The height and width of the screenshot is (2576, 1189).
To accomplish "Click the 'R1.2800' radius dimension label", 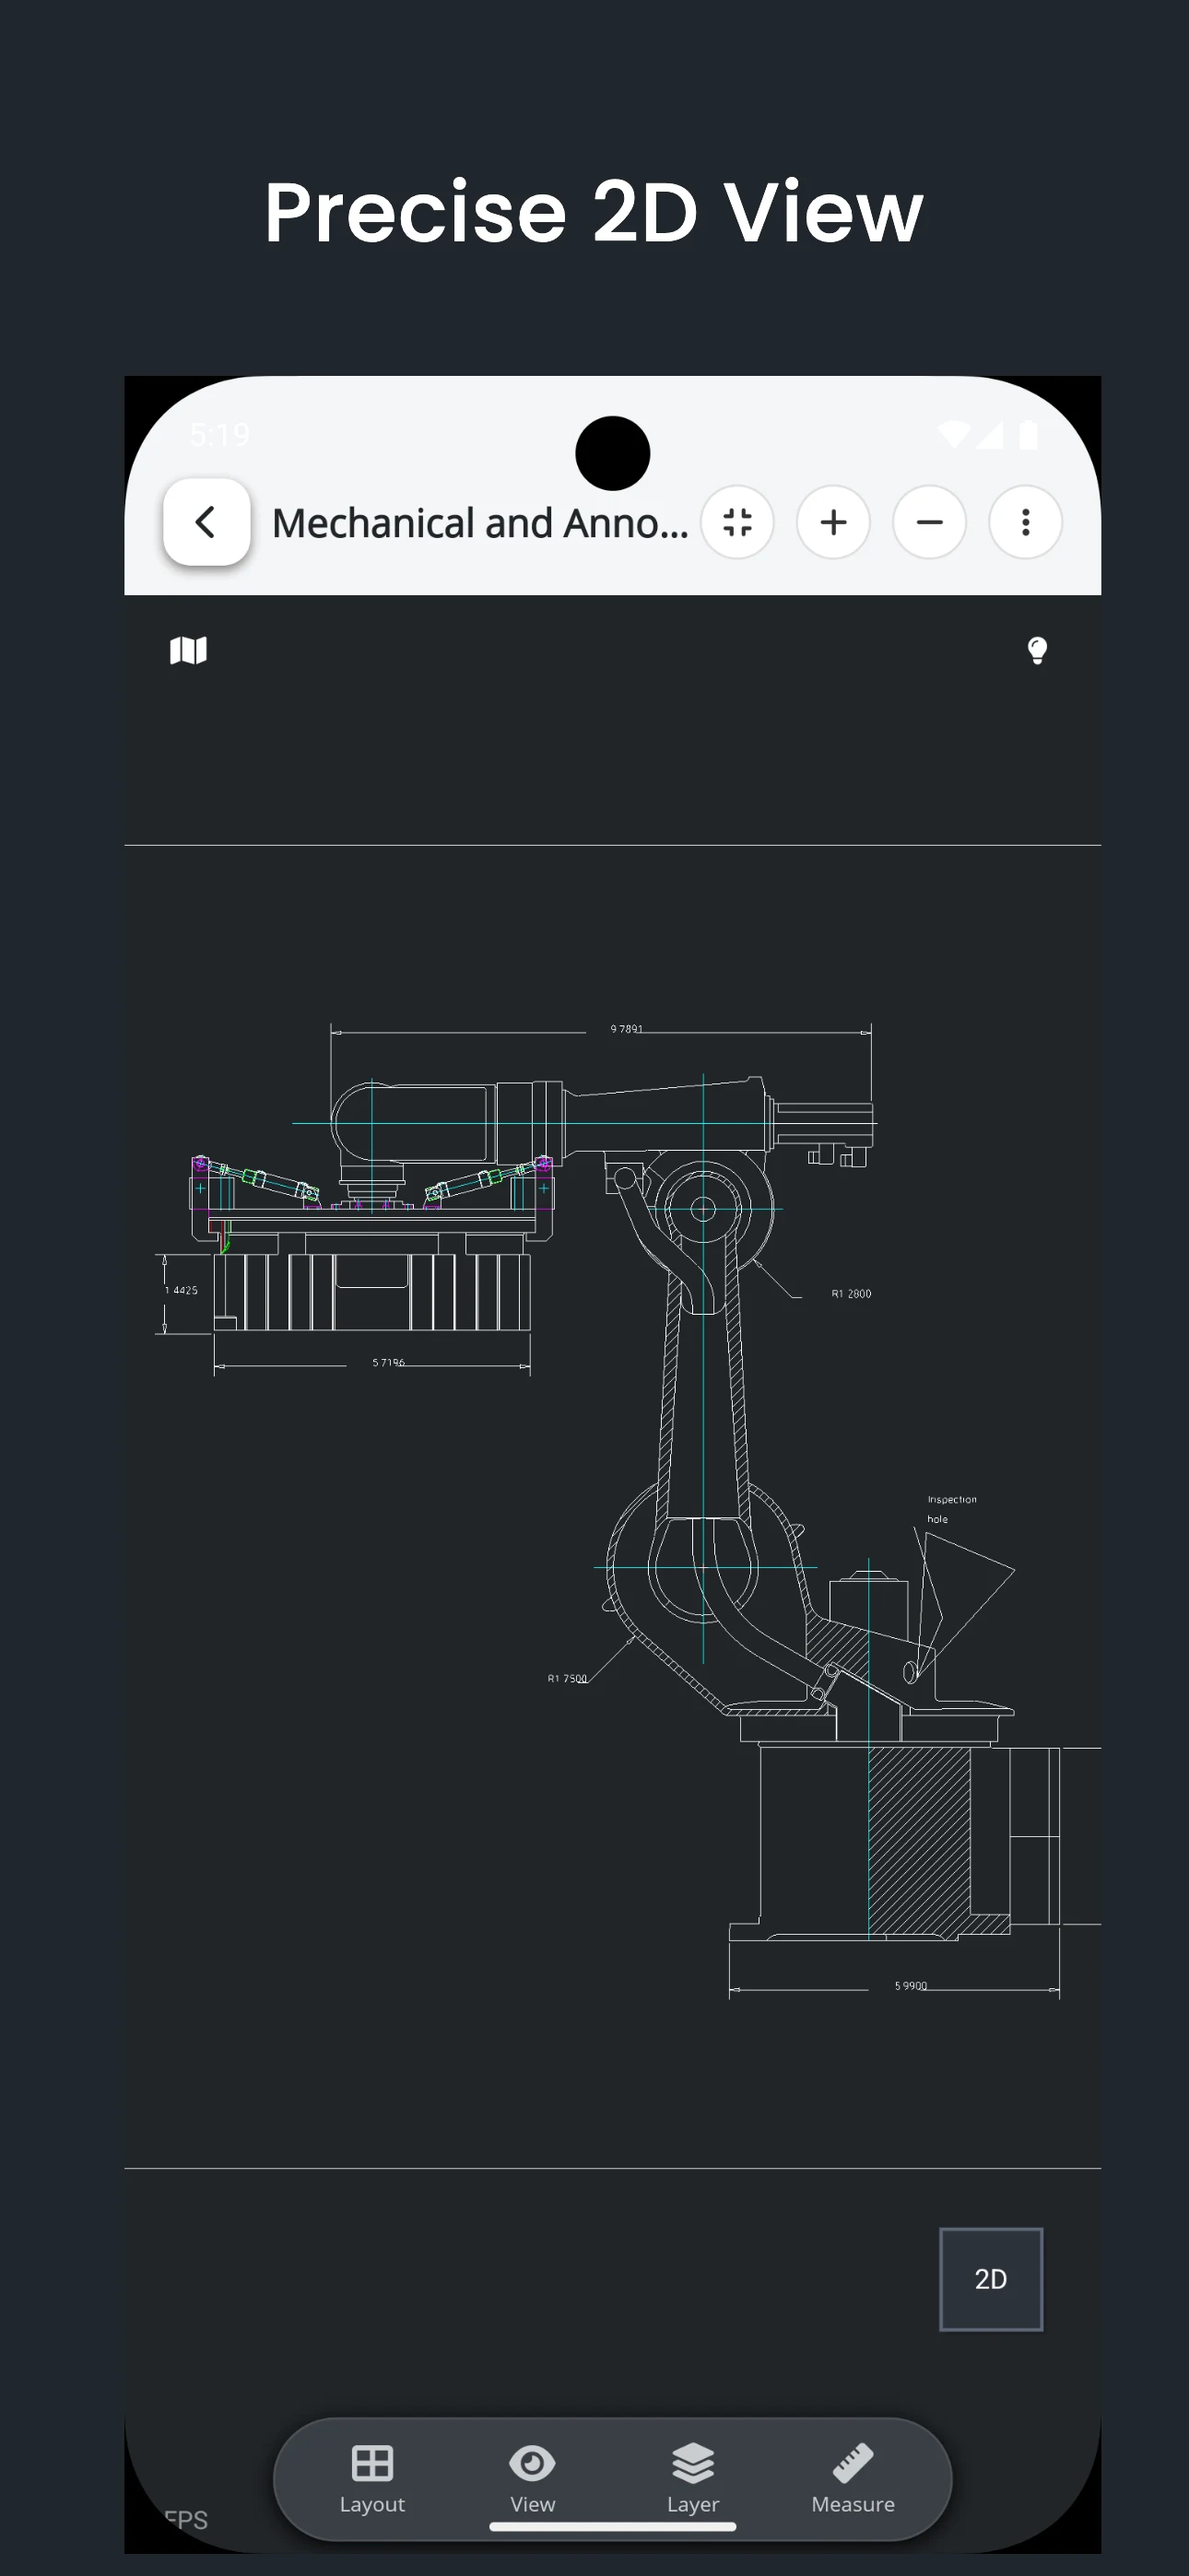I will point(852,1294).
